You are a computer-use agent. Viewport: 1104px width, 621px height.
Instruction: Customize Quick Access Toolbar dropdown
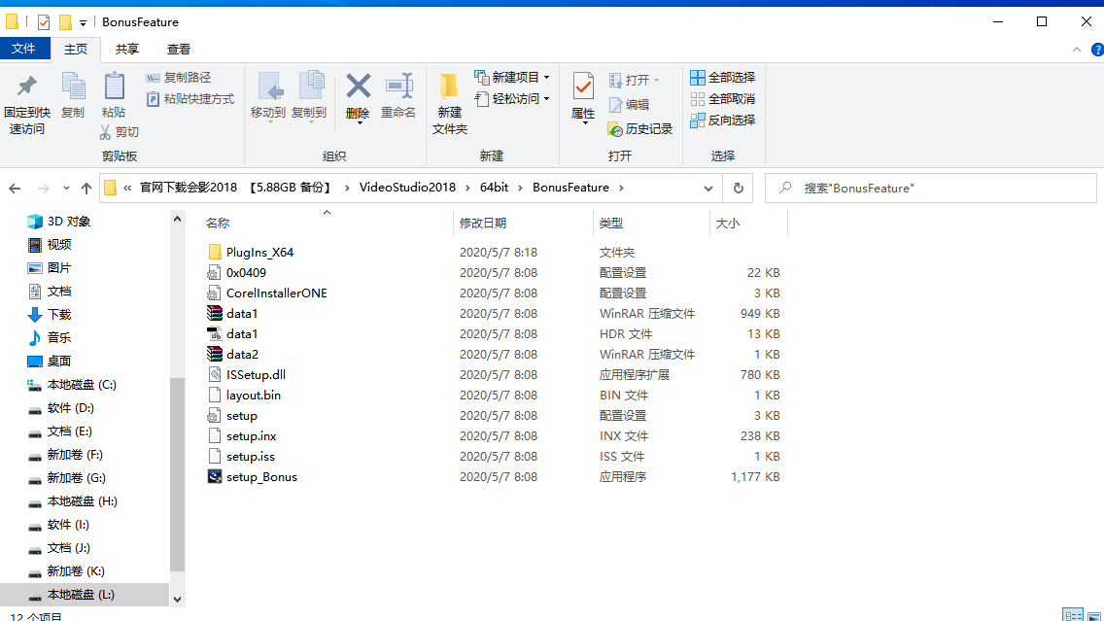point(83,23)
